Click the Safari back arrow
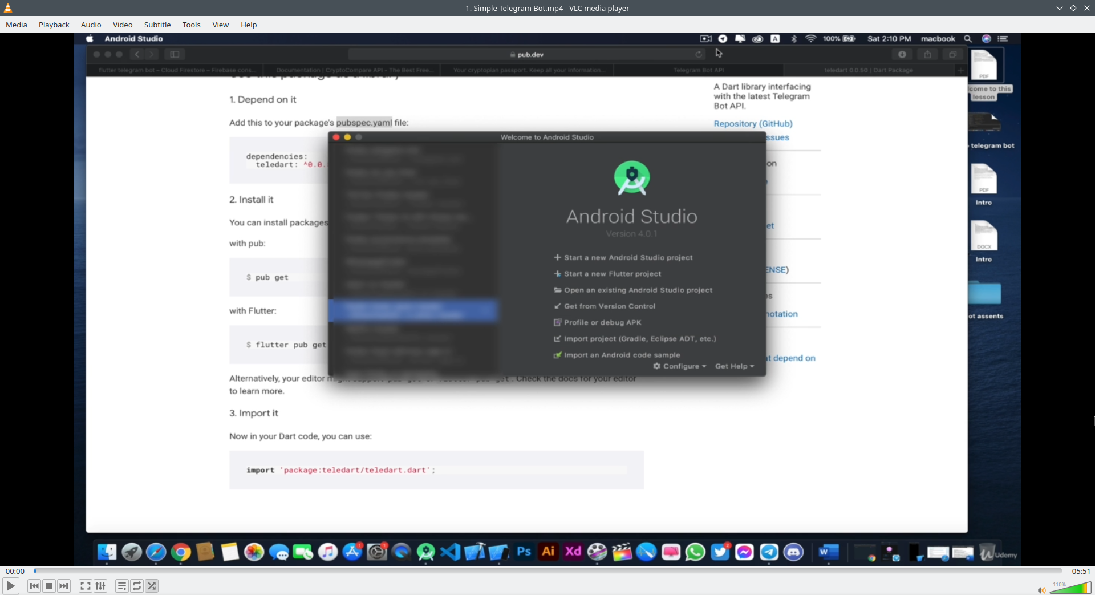The width and height of the screenshot is (1095, 595). [137, 54]
